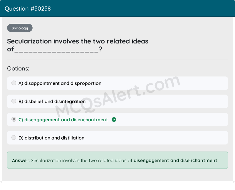Click the 'Options:' label
This screenshot has width=235, height=190.
[x=18, y=69]
